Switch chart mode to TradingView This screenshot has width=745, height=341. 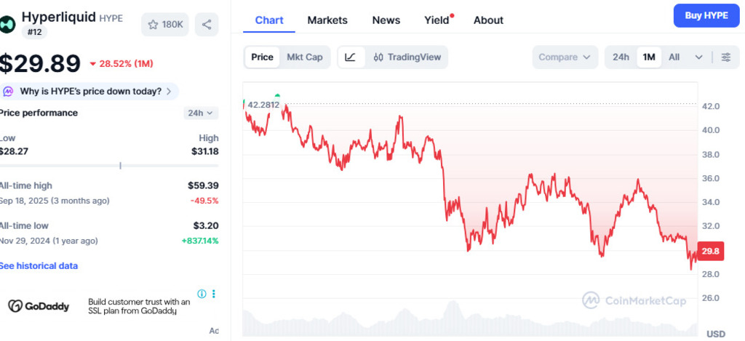click(x=407, y=57)
